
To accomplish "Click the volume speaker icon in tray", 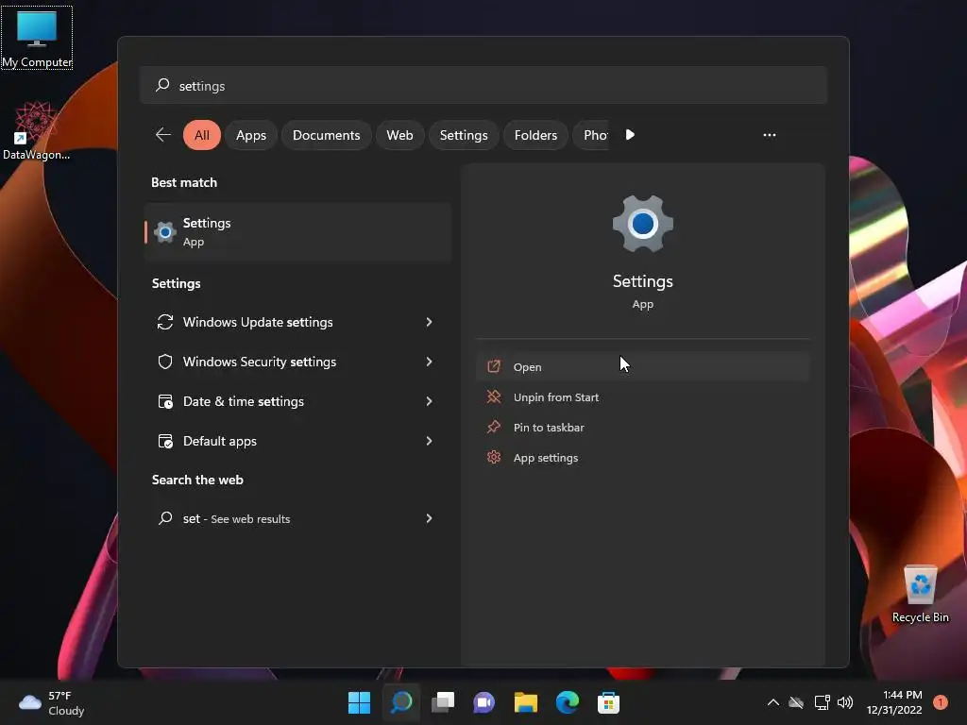I will tap(845, 702).
